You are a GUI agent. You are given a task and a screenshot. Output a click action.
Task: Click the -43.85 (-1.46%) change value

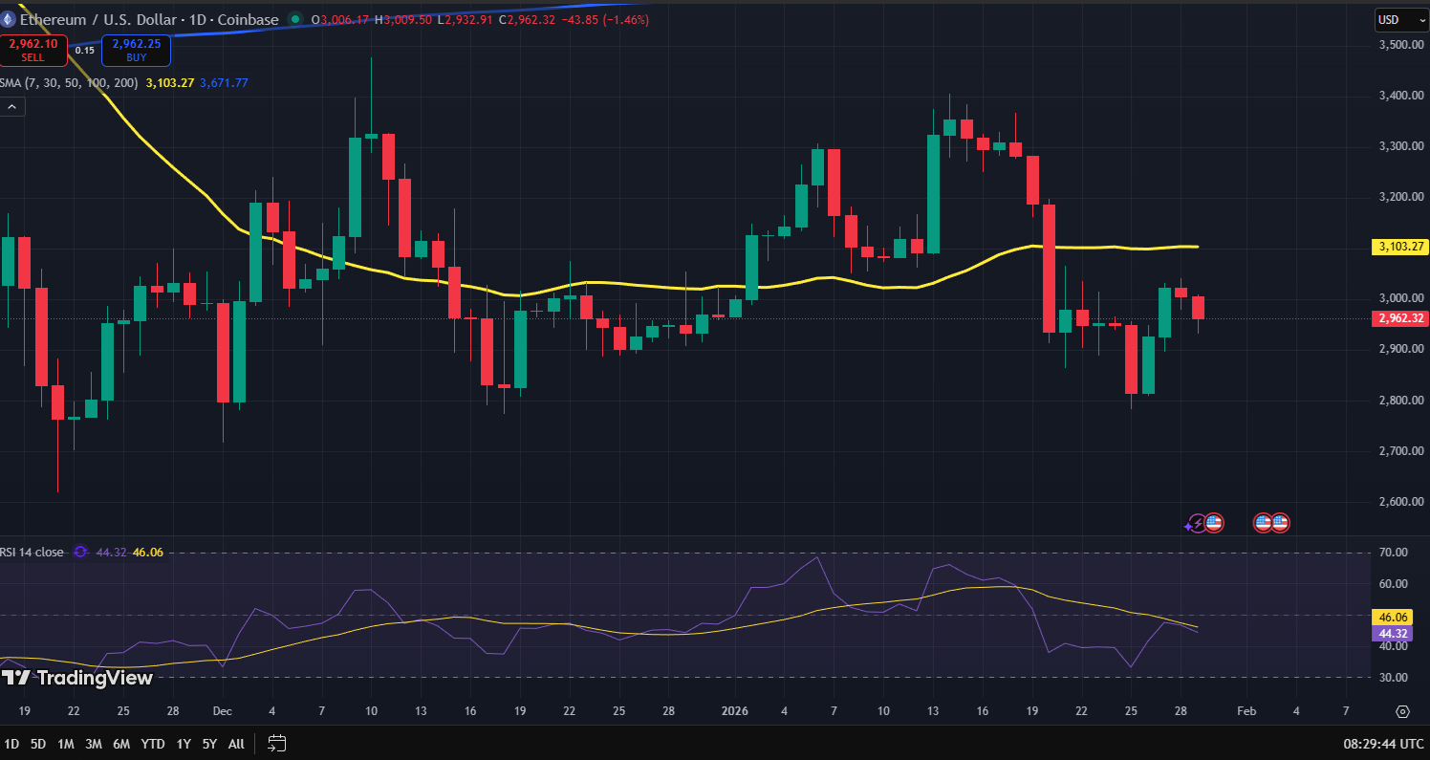tap(606, 19)
